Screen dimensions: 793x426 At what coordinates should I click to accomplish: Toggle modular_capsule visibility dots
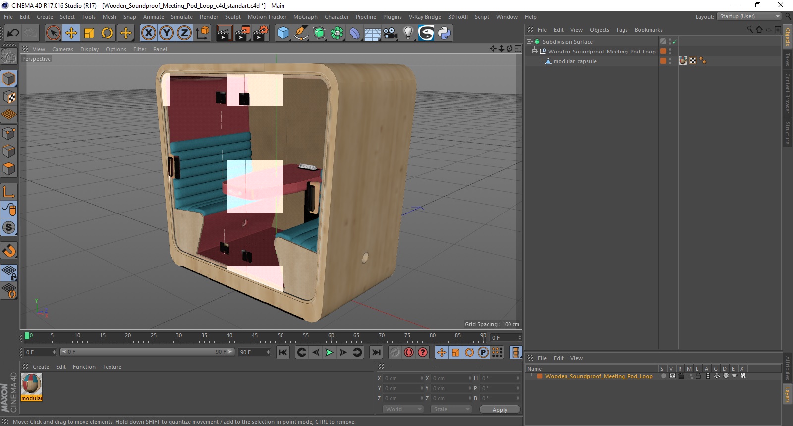(670, 61)
